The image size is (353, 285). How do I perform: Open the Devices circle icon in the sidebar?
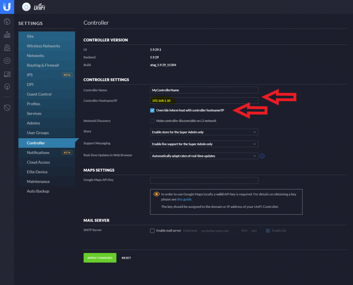tap(7, 60)
